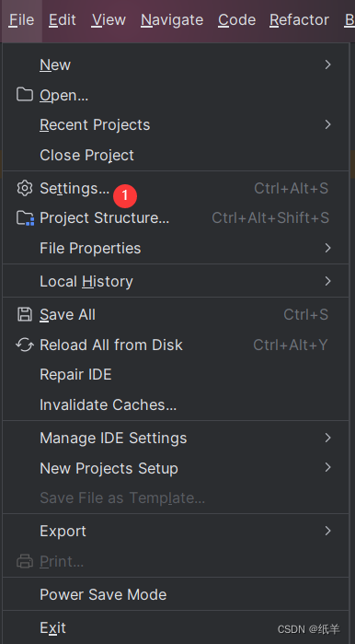Click the floppy disk Save All icon

[x=25, y=314]
